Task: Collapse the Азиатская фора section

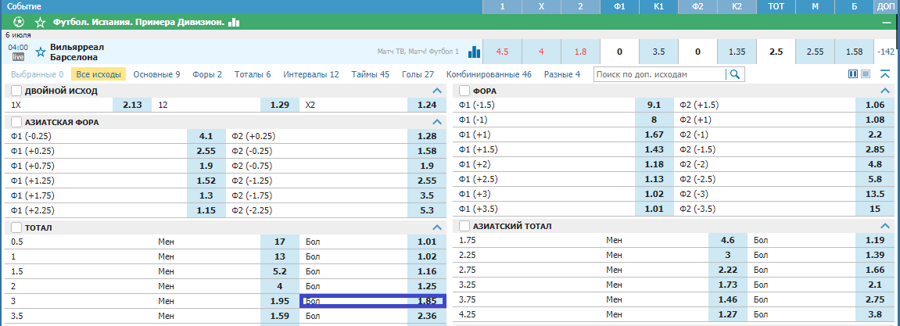Action: coord(437,122)
